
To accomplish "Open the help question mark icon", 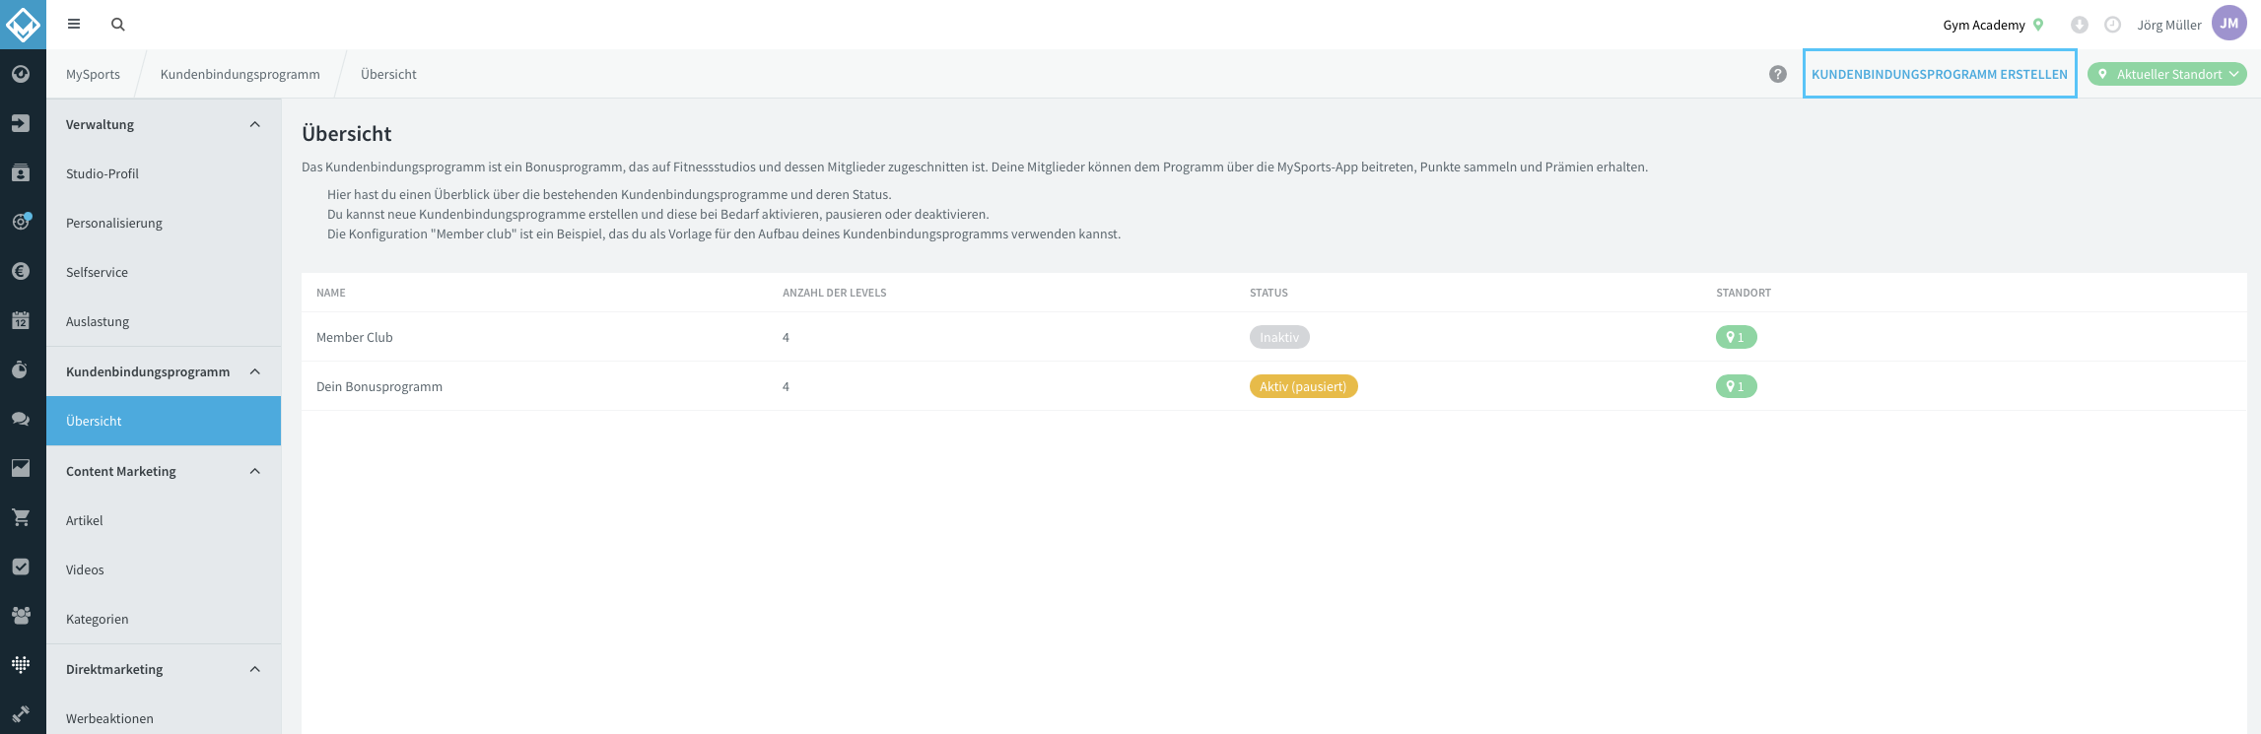I will (1778, 74).
